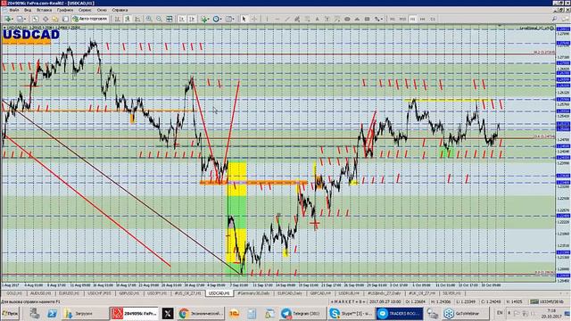Viewport: 571px width, 321px height.
Task: Select the horizontal line tool
Action: [277, 19]
